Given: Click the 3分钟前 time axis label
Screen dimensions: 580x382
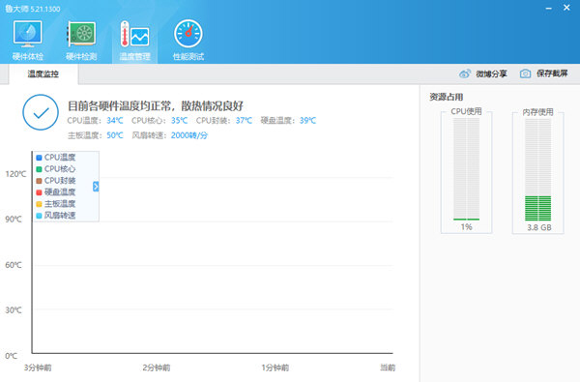Looking at the screenshot, I should click(x=38, y=367).
